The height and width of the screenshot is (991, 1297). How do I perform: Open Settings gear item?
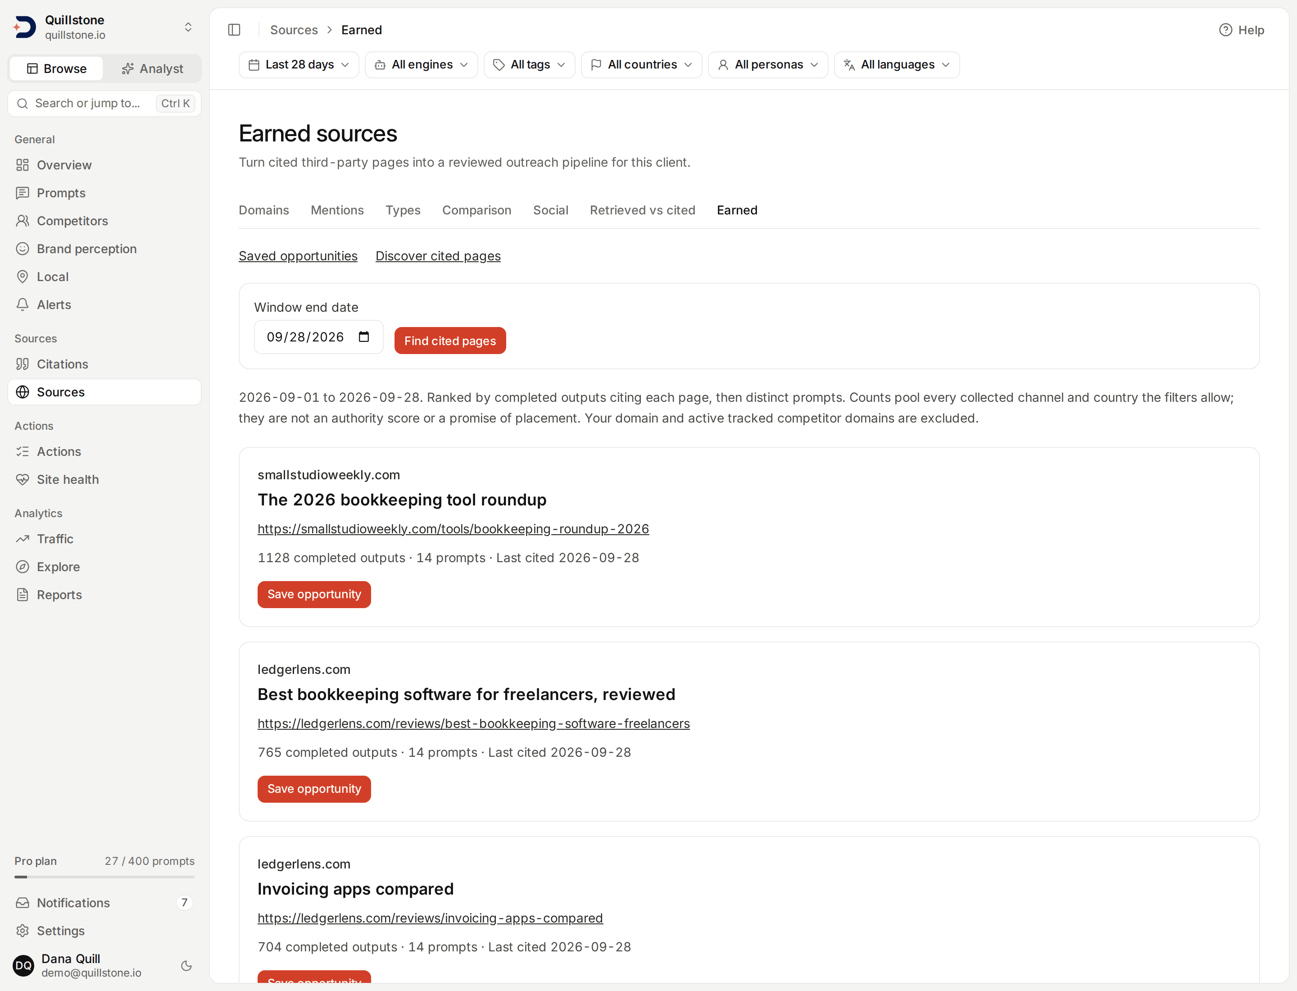[x=104, y=931]
